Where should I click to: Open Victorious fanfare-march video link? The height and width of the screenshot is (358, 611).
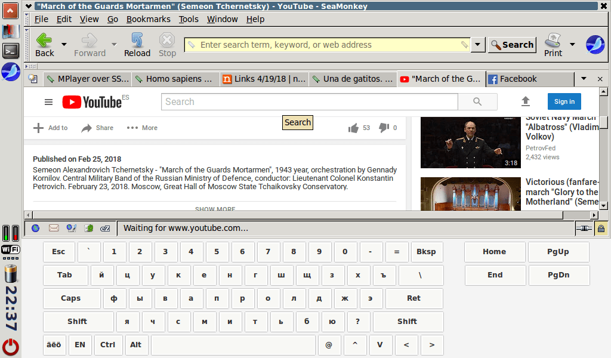[562, 192]
